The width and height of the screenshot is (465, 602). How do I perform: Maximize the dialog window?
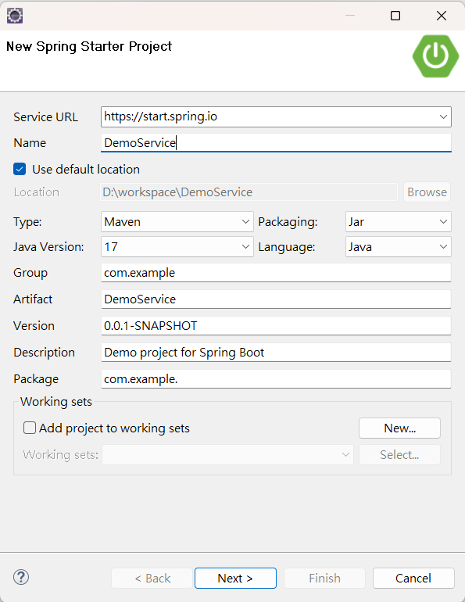pos(395,16)
